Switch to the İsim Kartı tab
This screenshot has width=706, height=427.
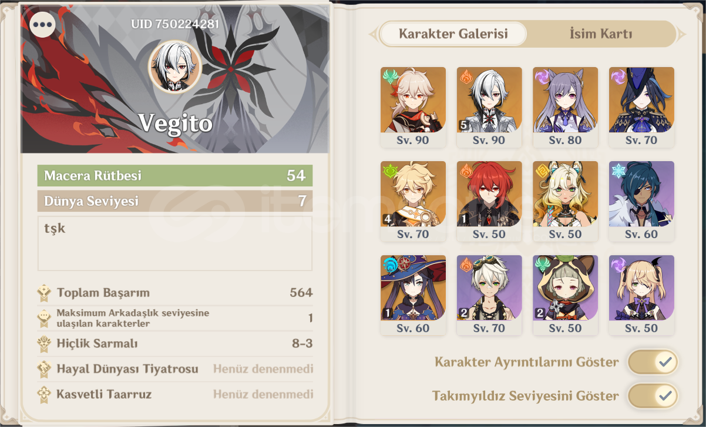pos(601,34)
